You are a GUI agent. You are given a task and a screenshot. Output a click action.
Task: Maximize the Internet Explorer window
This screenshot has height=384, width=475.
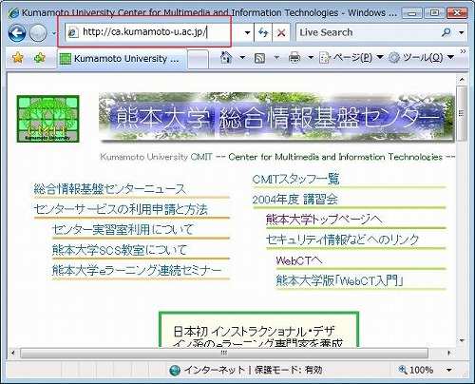(x=434, y=13)
